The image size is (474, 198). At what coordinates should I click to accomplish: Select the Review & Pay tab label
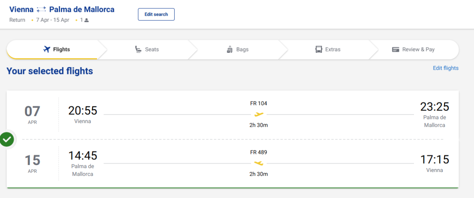click(418, 50)
